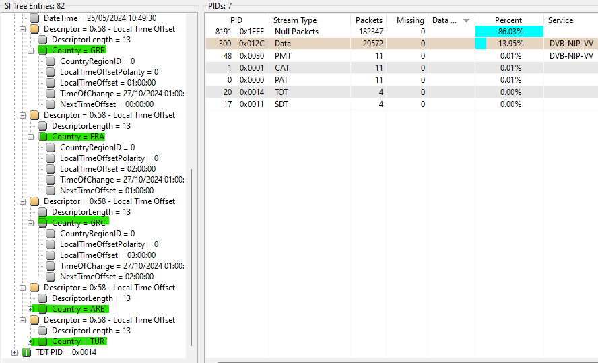The image size is (598, 363).
Task: Click the gray icon beside LocalTimeOffset = 01:00:00
Action: (x=51, y=83)
